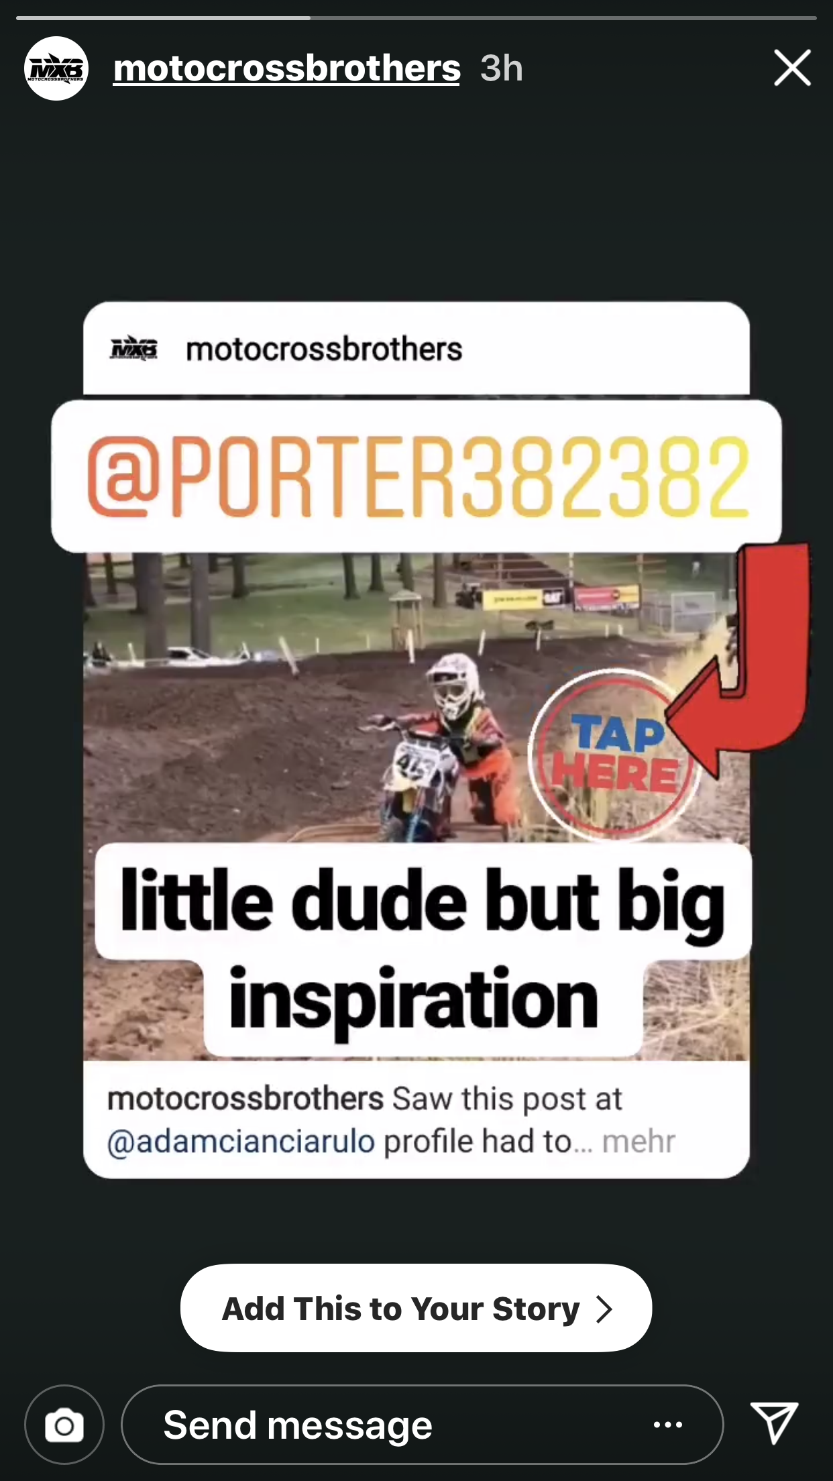Open the motocrossbrothers username link at top

point(287,68)
